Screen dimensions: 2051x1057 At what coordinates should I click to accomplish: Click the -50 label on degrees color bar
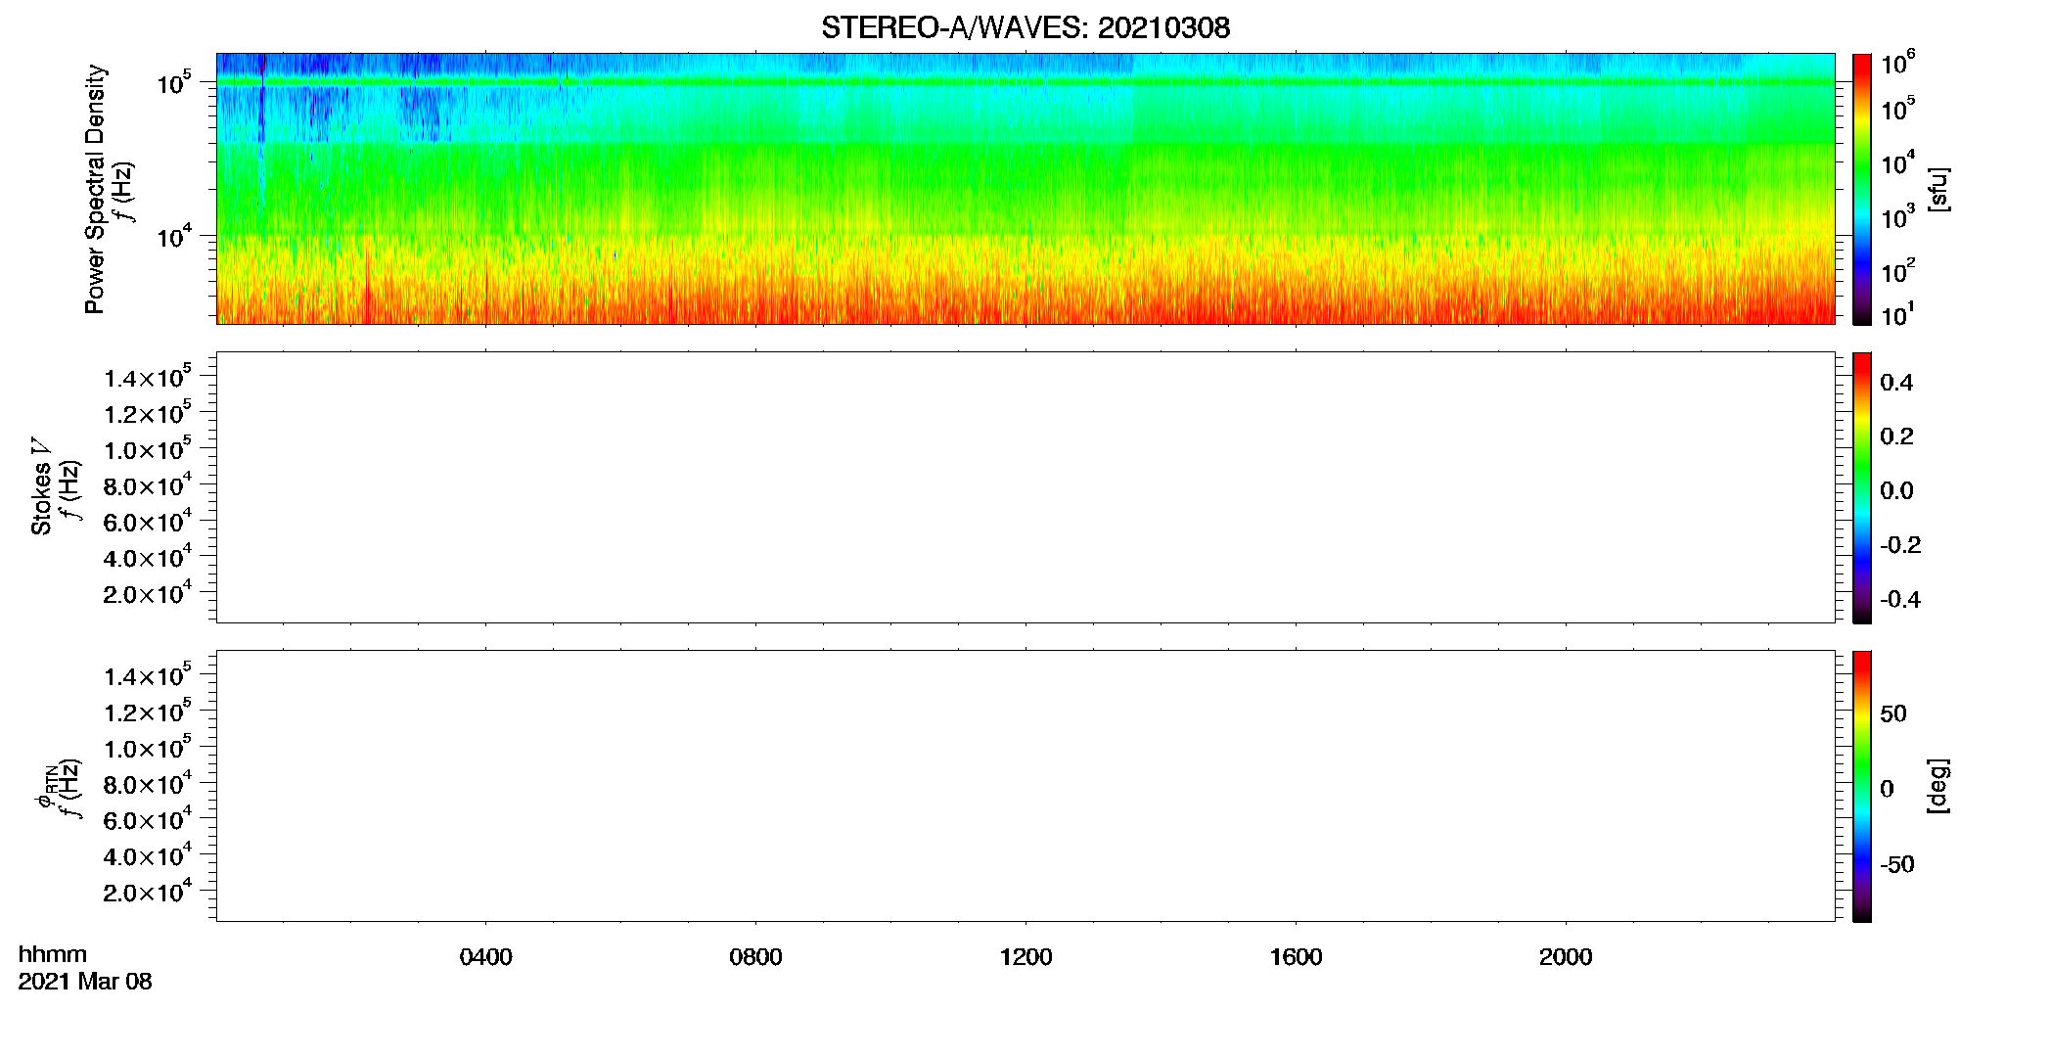point(1896,865)
